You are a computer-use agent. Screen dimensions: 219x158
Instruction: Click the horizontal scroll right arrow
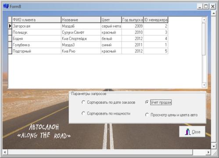208,152
